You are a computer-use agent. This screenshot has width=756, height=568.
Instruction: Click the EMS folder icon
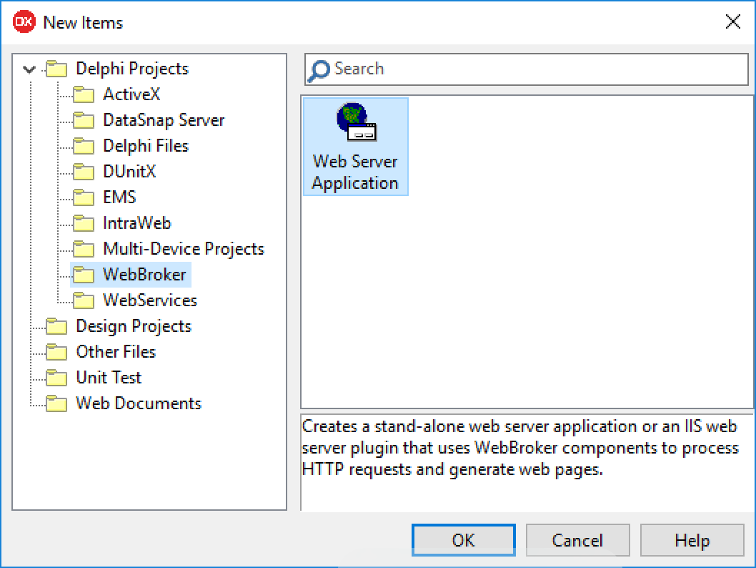(84, 197)
